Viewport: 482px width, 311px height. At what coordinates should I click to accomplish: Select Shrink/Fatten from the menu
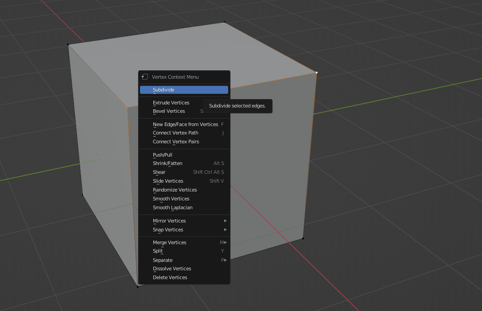(184, 163)
